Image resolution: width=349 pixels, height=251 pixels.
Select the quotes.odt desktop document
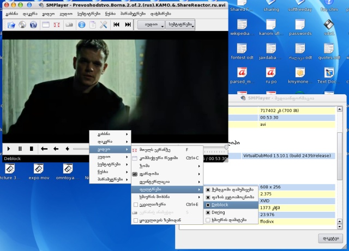329,51
